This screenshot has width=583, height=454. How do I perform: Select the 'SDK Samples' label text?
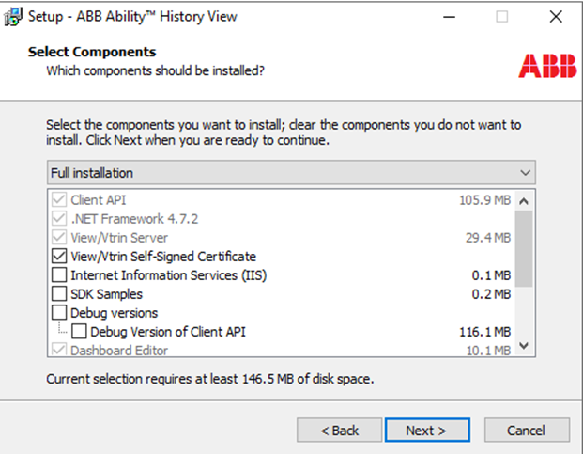(x=106, y=294)
